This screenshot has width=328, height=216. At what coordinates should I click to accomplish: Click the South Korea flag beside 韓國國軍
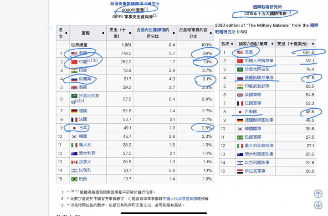(x=240, y=129)
